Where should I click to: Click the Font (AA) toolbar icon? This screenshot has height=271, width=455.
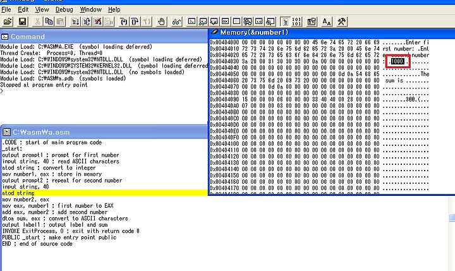[x=327, y=21]
